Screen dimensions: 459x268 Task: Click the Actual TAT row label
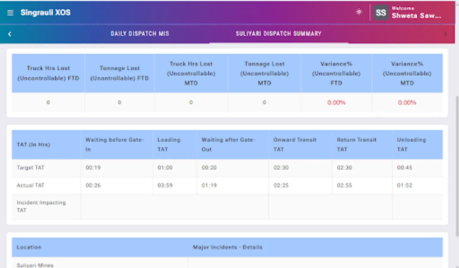[30, 185]
